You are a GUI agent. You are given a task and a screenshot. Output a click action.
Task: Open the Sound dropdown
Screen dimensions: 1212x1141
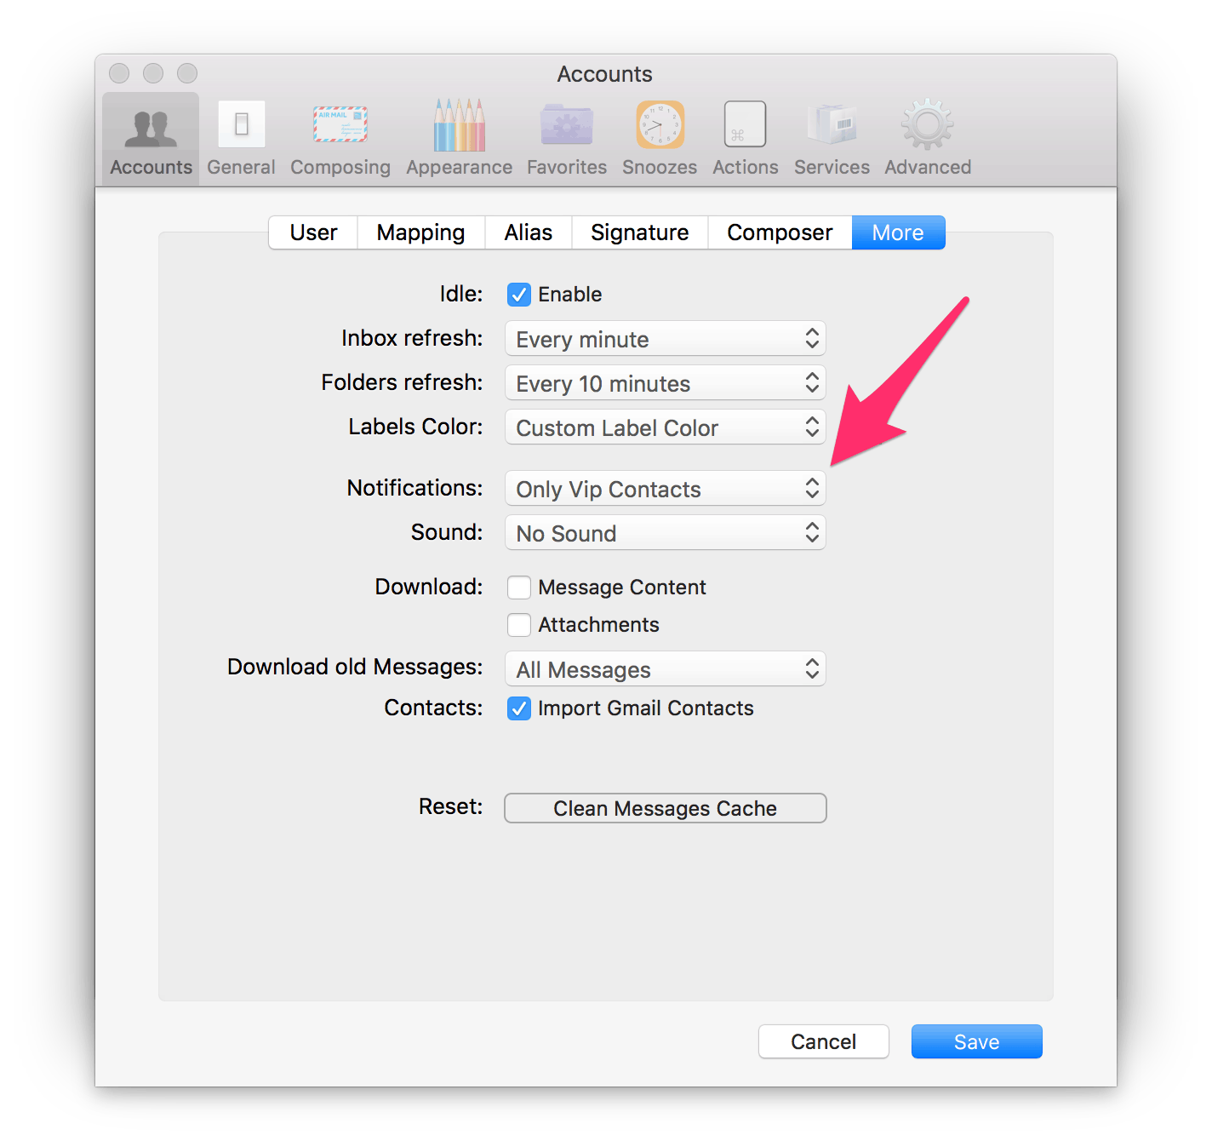click(666, 533)
